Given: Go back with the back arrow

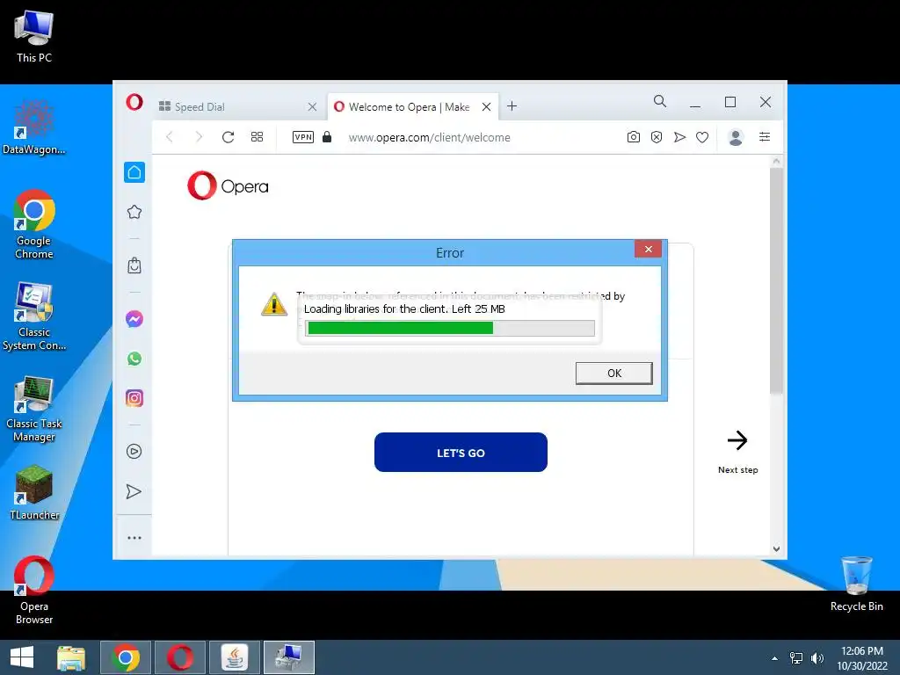Looking at the screenshot, I should point(170,136).
